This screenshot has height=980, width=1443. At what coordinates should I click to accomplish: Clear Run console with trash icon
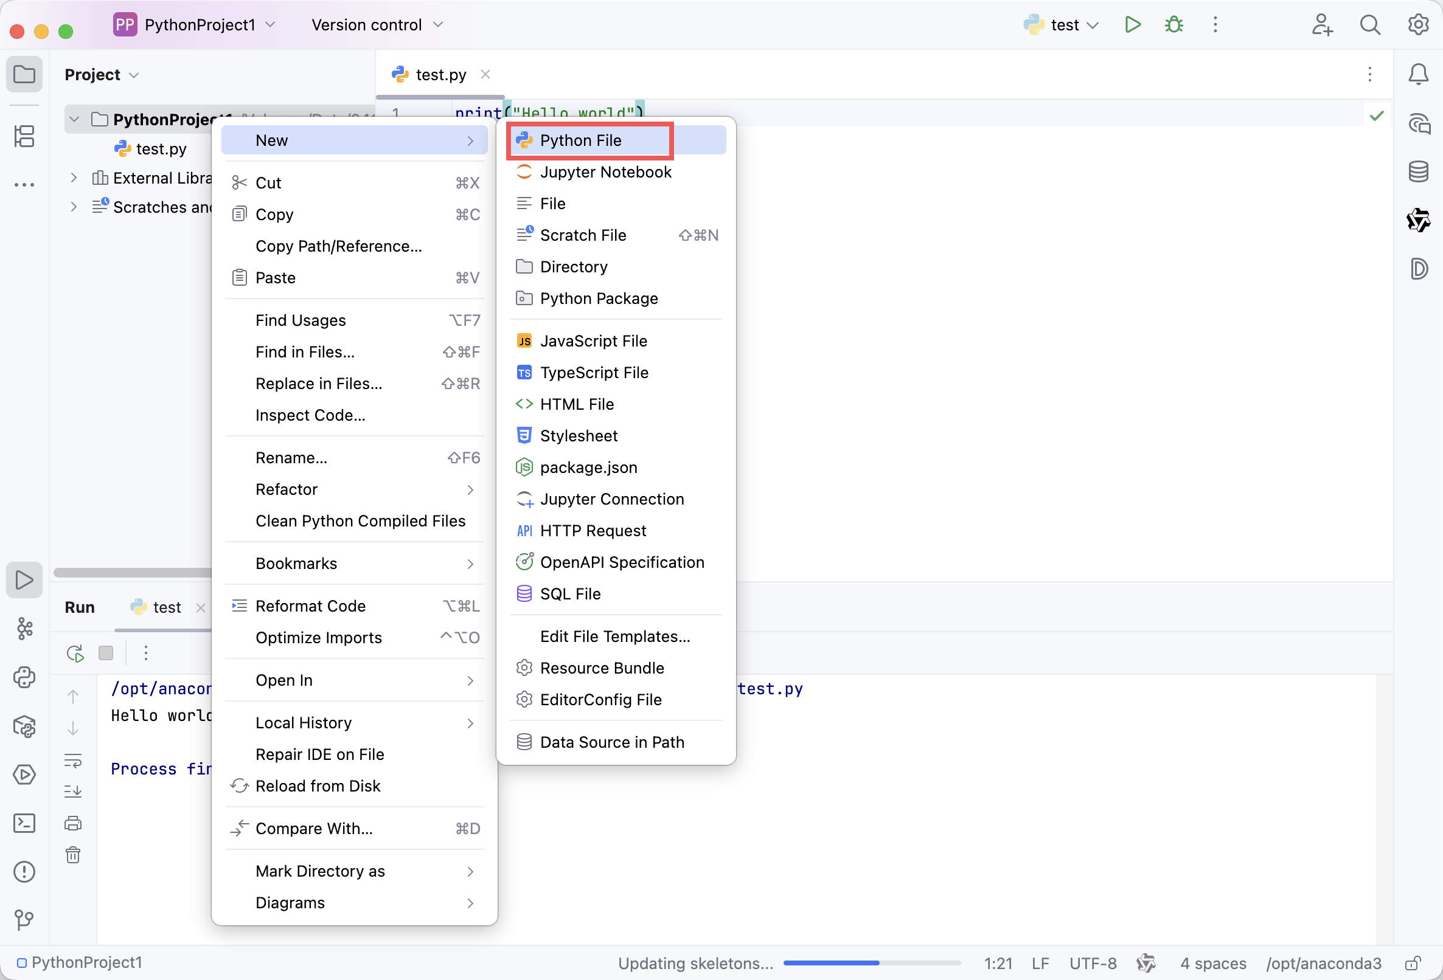(73, 855)
